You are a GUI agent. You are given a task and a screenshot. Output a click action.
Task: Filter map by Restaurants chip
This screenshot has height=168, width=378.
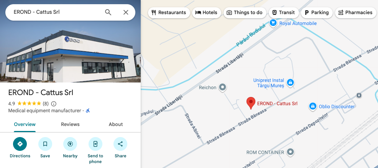169,13
